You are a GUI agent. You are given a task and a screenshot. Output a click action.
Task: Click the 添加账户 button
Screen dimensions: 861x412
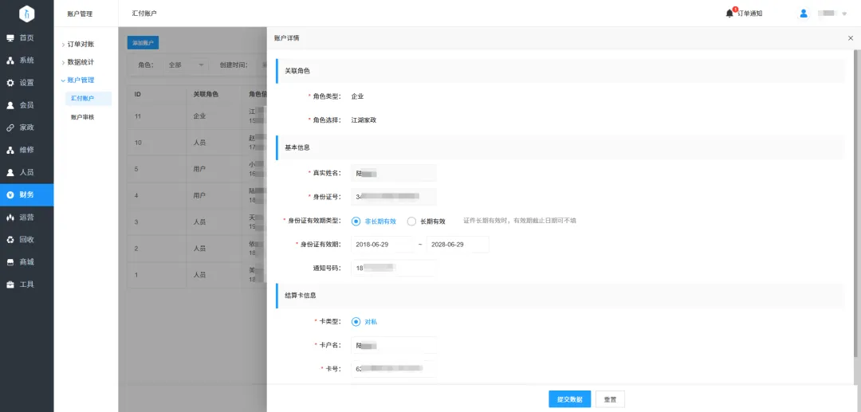tap(143, 42)
